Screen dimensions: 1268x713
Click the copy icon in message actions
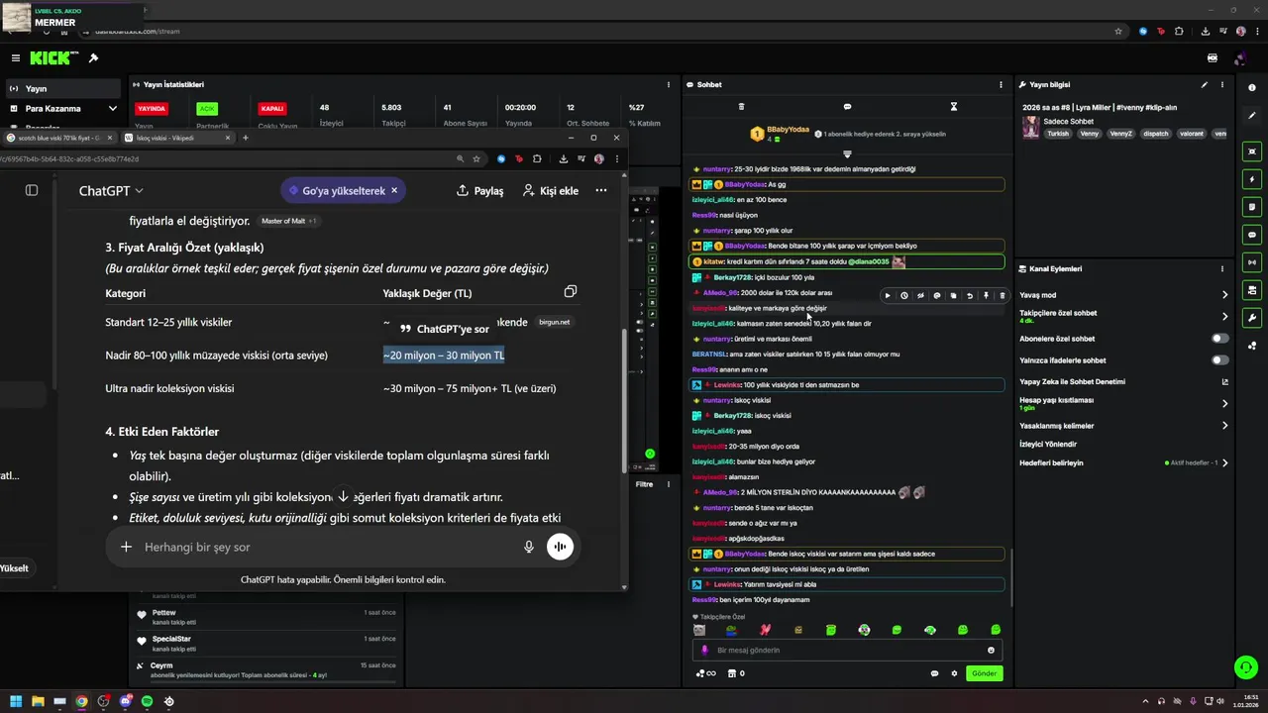(953, 295)
